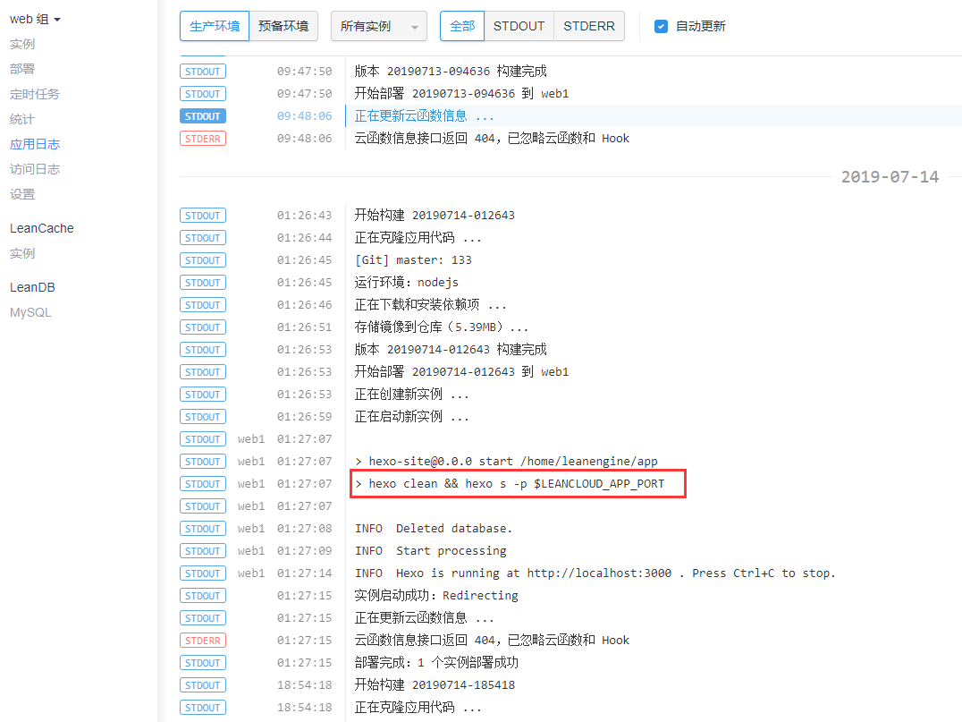962x722 pixels.
Task: Select STDERR line at 09:48:06 about 404
Action: (492, 138)
